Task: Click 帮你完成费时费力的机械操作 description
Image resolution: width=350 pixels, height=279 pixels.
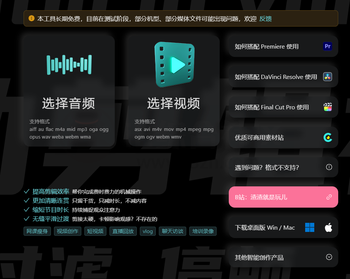Action: [x=106, y=192]
